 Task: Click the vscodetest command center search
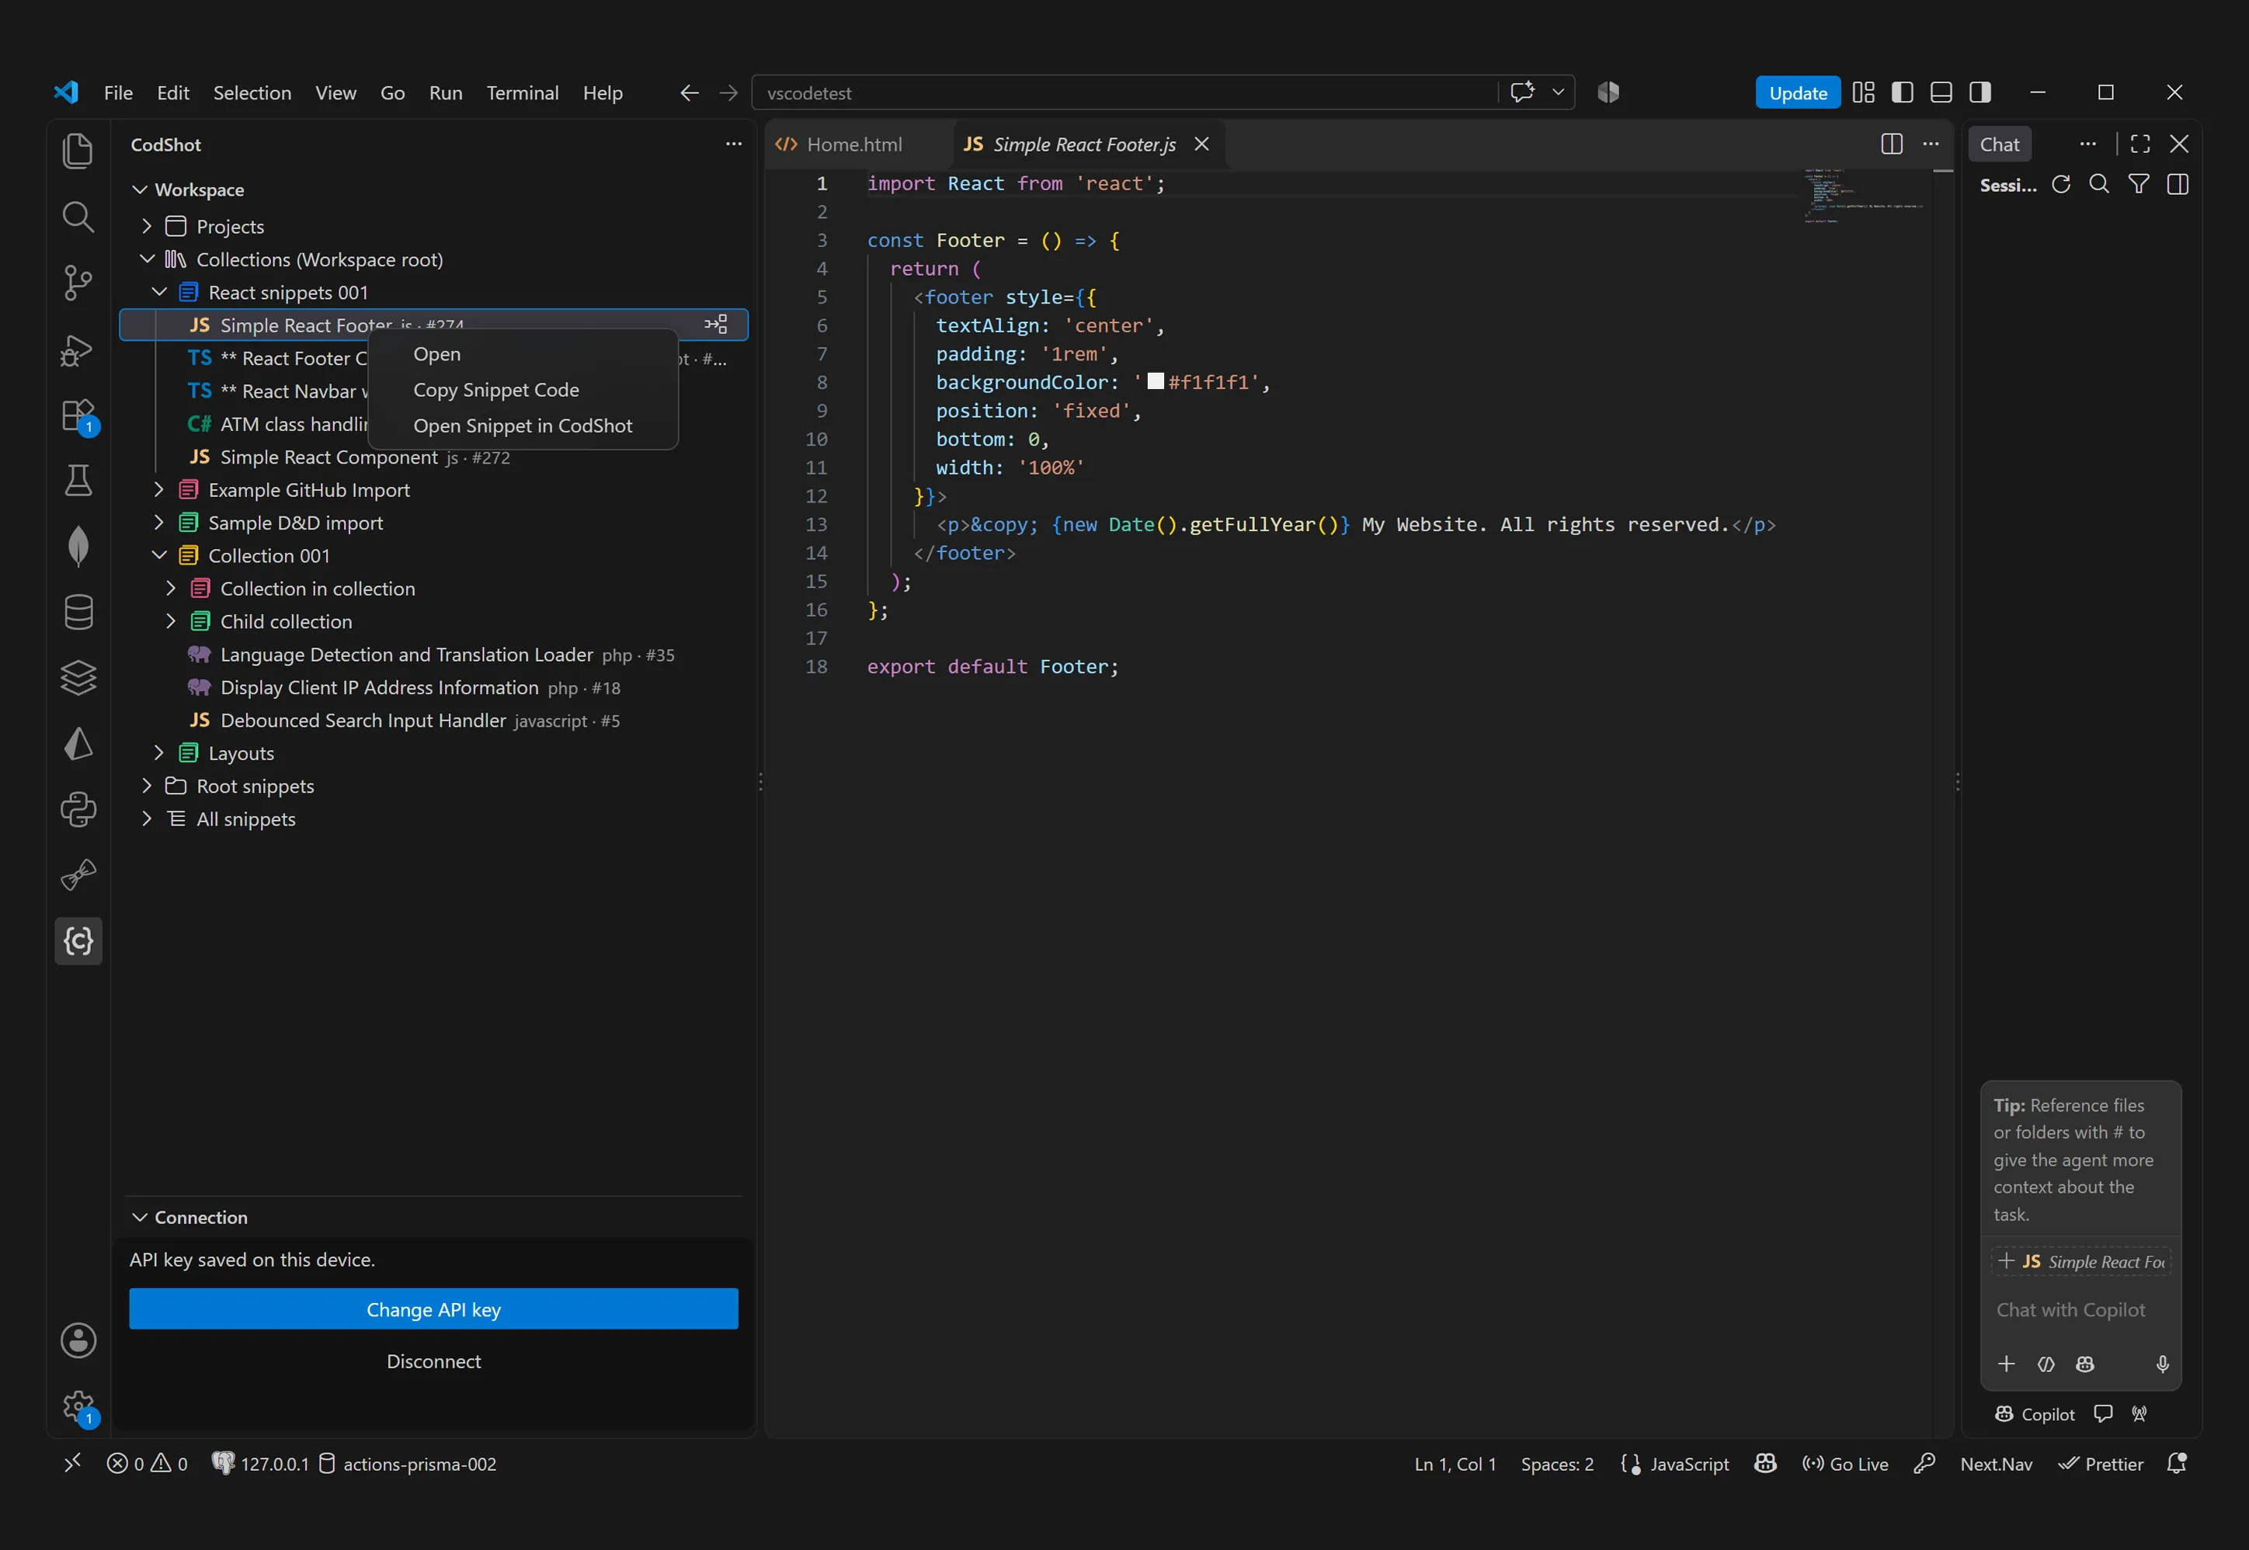point(1124,92)
